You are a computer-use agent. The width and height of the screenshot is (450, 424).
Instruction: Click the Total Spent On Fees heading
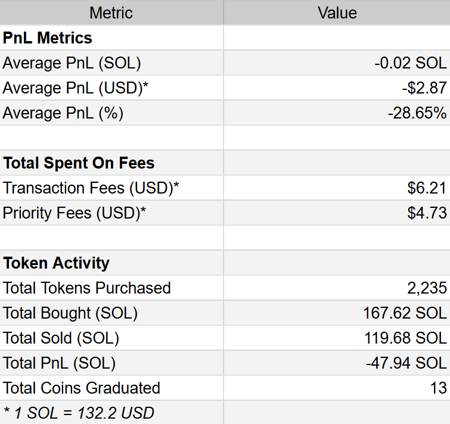click(x=79, y=163)
